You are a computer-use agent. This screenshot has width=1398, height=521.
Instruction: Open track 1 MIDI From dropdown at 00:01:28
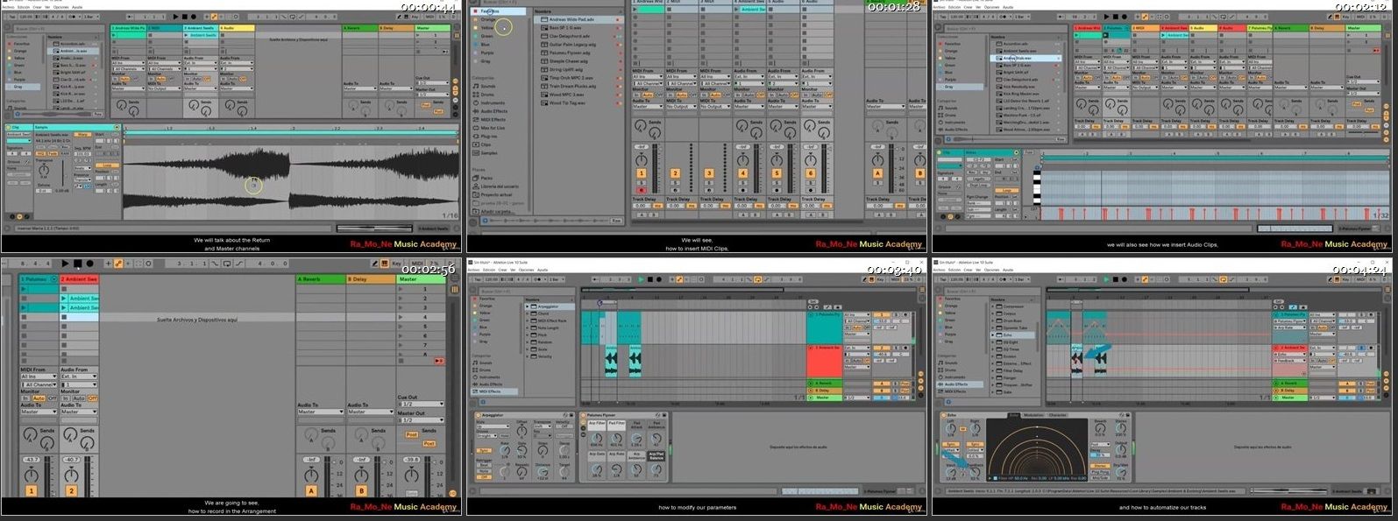647,77
